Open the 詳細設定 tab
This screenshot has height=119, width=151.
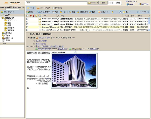pos(57,8)
